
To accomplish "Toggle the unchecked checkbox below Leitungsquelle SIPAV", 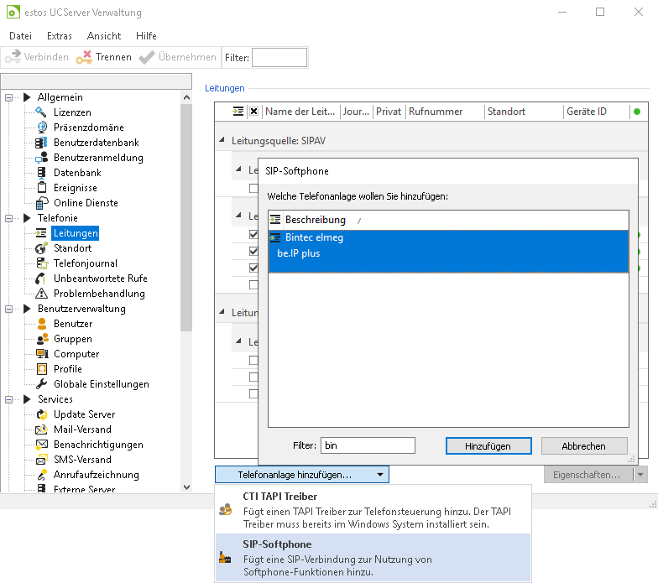I will (253, 189).
